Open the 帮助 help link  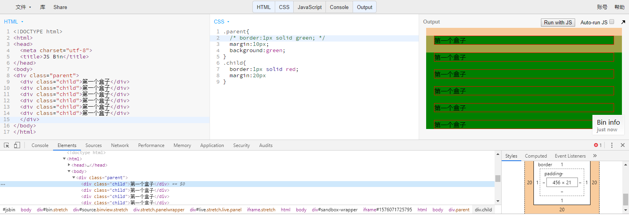click(x=620, y=7)
